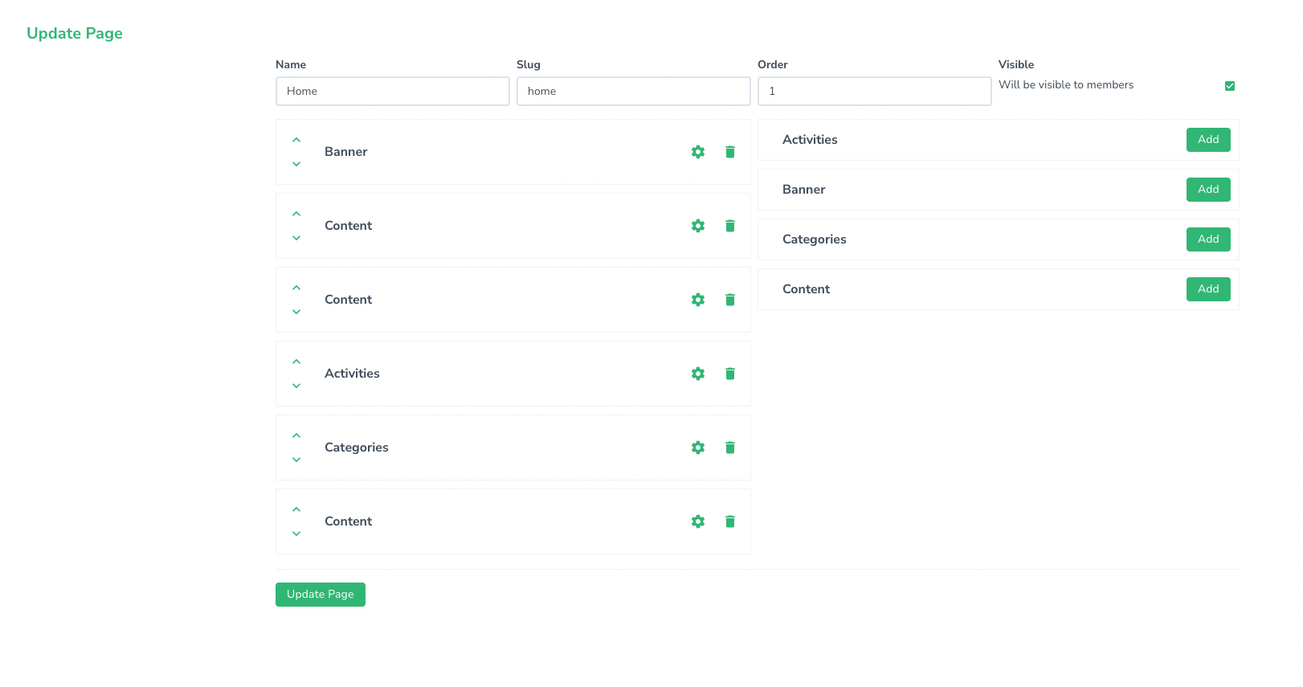
Task: Open settings gear for the last Content block
Action: pos(697,521)
